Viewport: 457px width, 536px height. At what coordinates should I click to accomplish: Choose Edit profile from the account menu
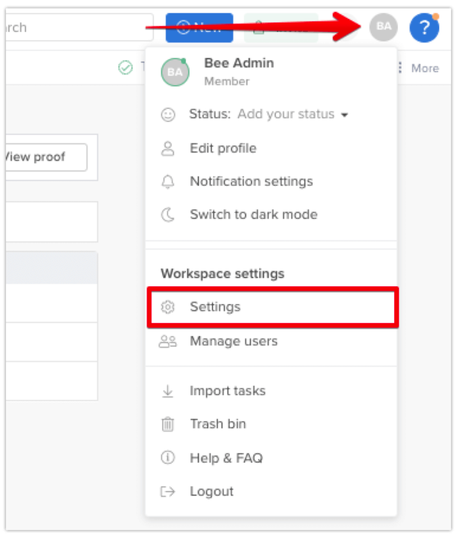(x=222, y=148)
